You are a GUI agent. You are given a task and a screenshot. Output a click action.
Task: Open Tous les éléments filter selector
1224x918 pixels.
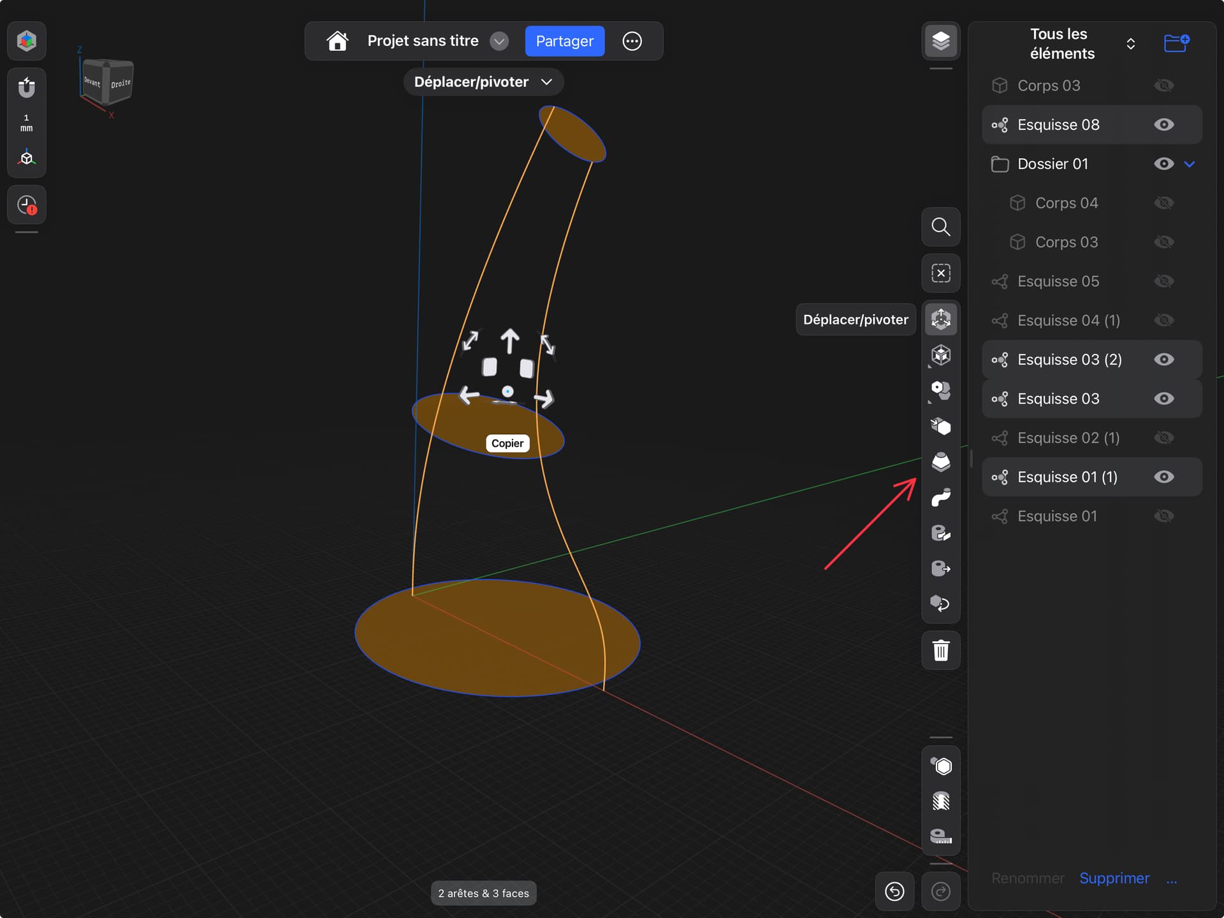(x=1130, y=43)
